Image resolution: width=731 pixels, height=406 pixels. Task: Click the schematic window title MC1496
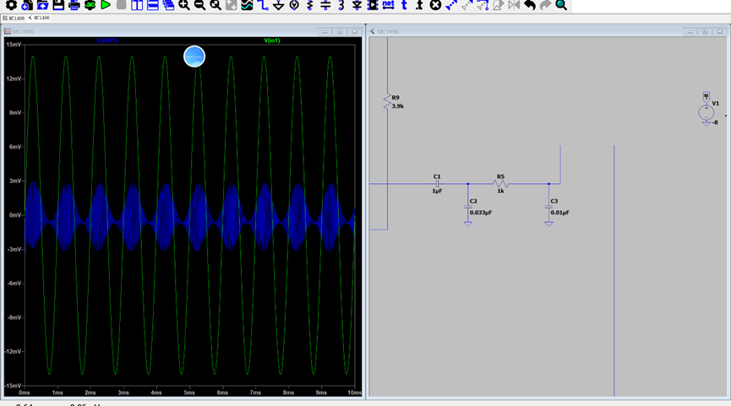pos(388,32)
